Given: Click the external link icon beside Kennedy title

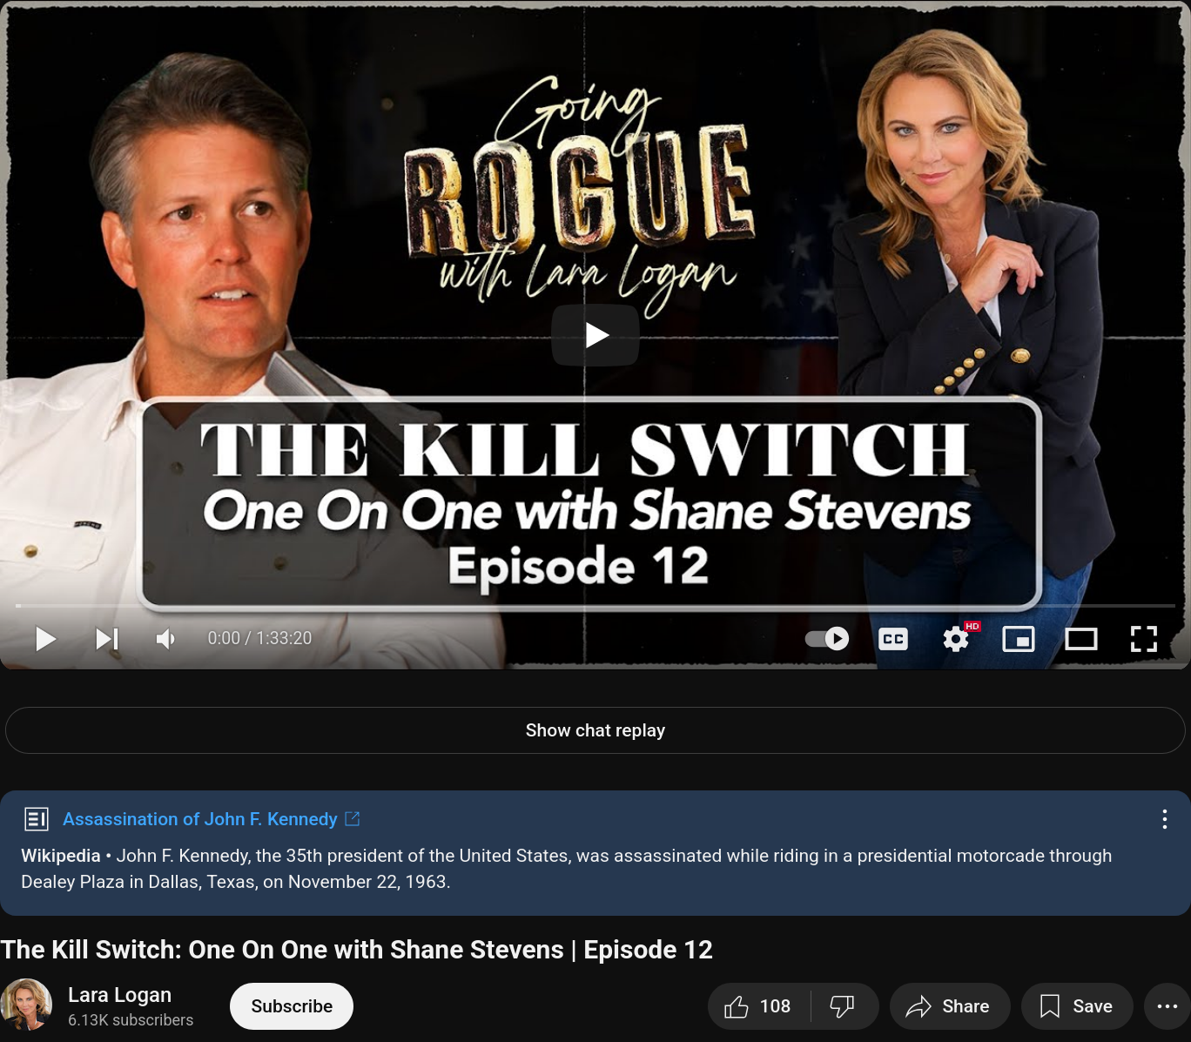Looking at the screenshot, I should [353, 818].
